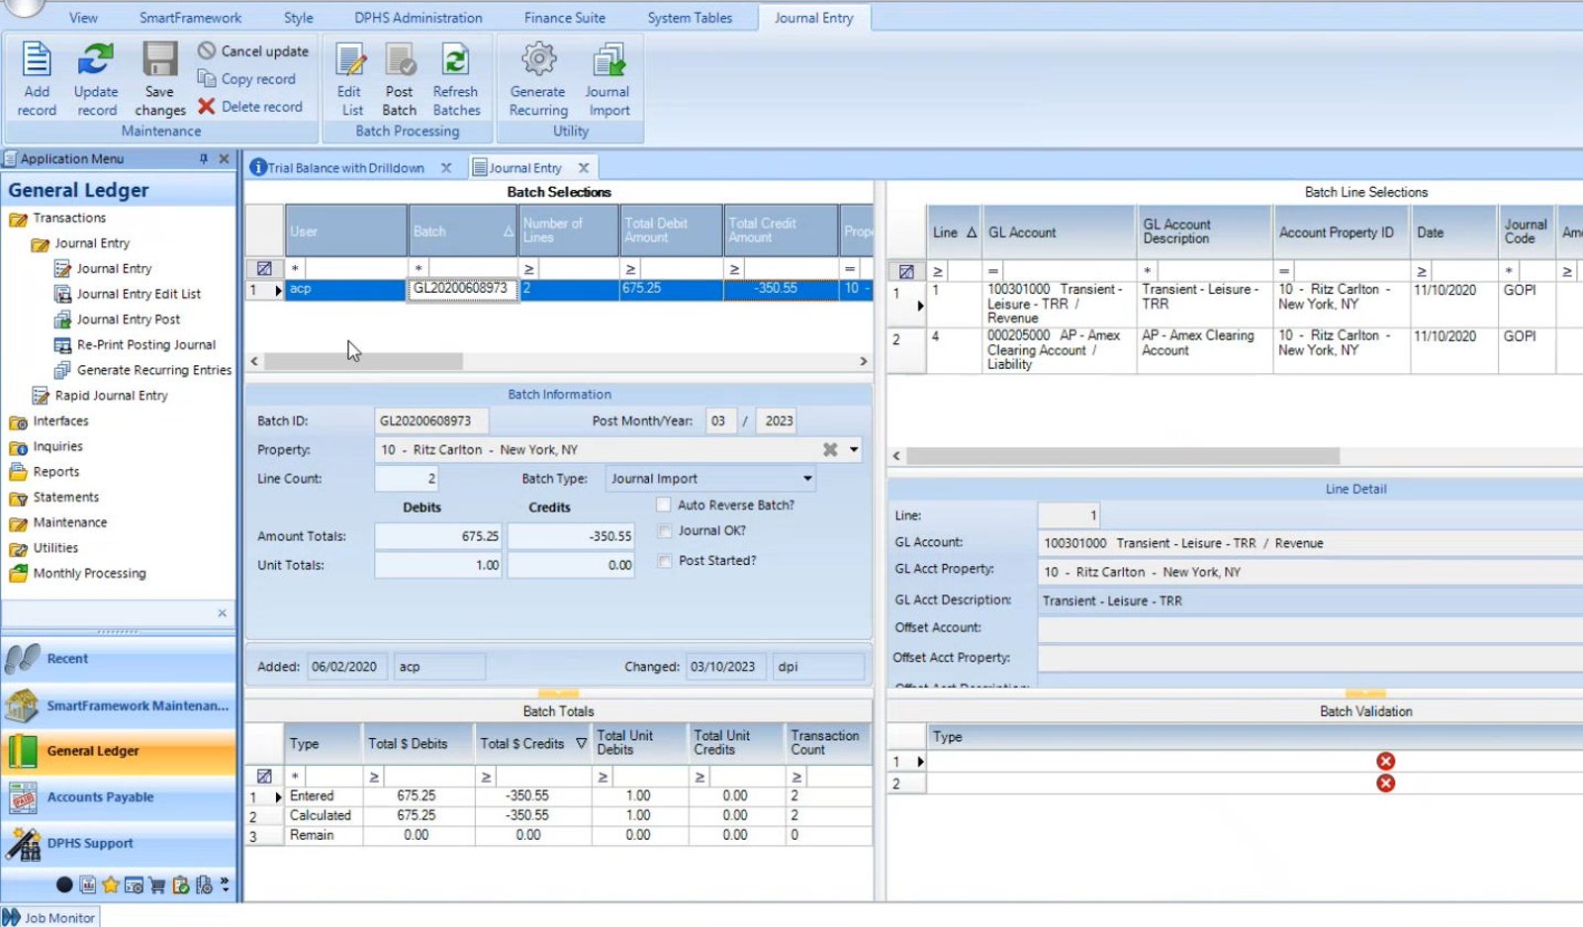
Task: Click GL Account column header
Action: pos(1059,232)
